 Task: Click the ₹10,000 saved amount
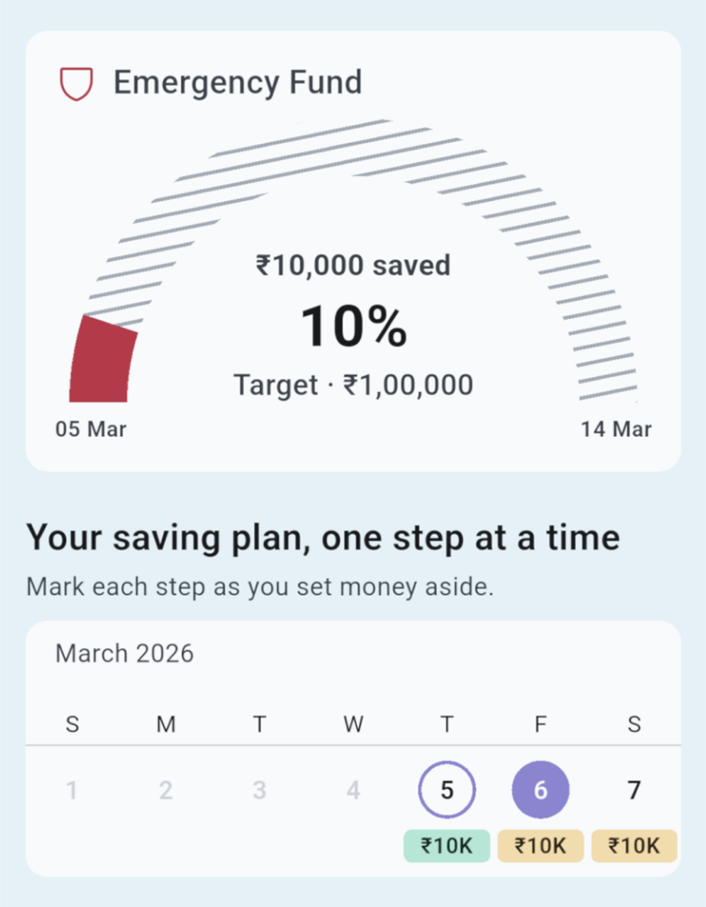pos(353,264)
